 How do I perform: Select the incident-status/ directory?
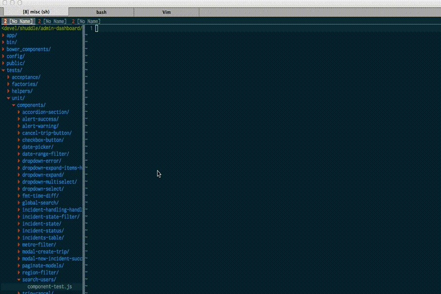43,231
